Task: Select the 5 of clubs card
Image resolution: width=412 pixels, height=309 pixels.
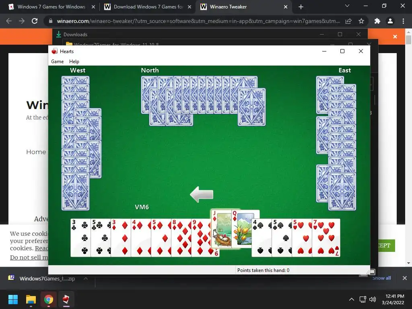Action: coord(101,237)
